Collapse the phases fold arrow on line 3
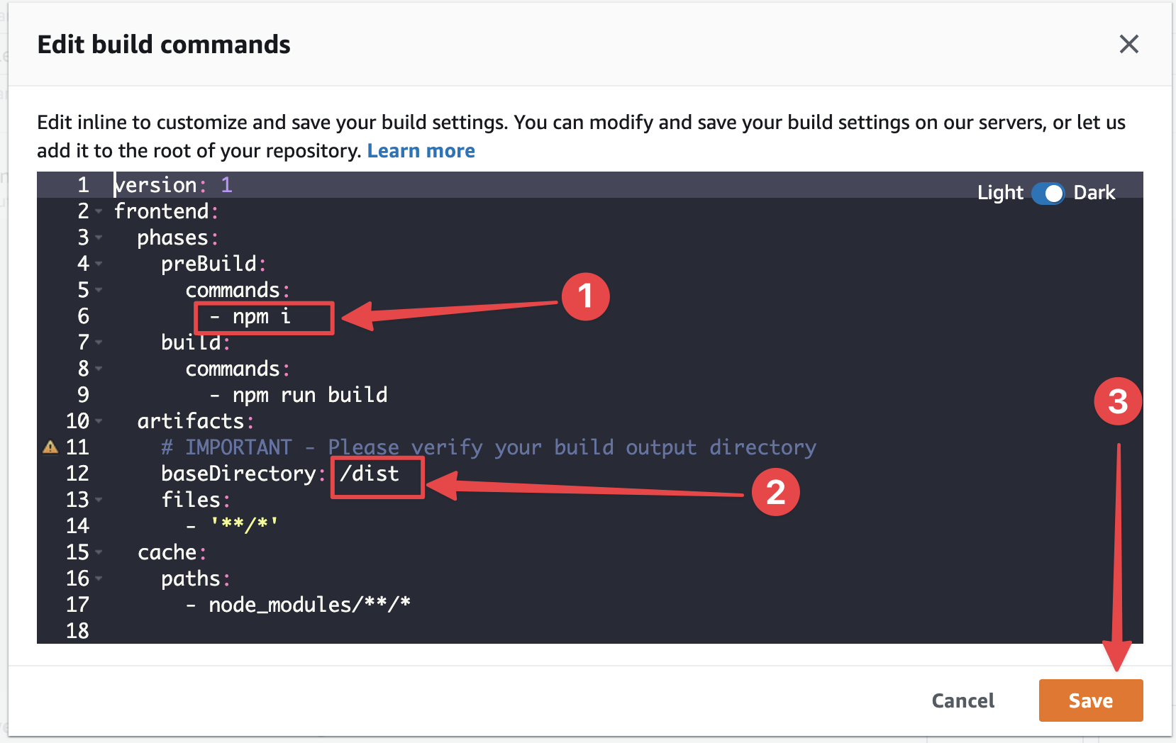This screenshot has height=743, width=1176. (99, 238)
